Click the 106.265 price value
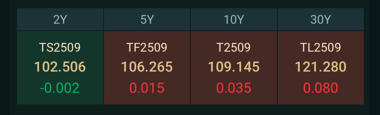380x115 pixels. (147, 67)
